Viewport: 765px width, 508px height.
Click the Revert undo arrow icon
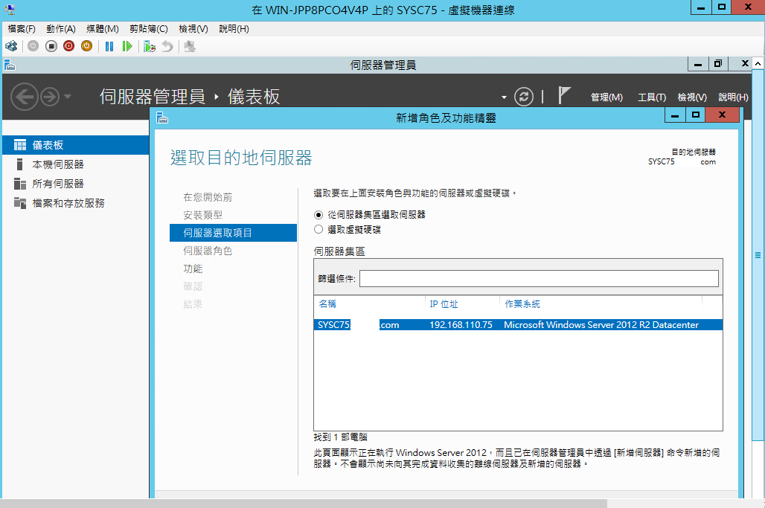pos(167,46)
